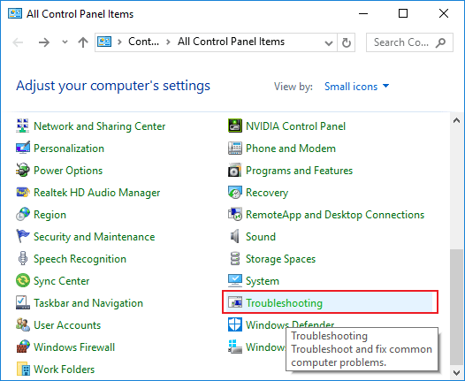Open the Sync Center link
This screenshot has width=465, height=381.
tap(61, 281)
